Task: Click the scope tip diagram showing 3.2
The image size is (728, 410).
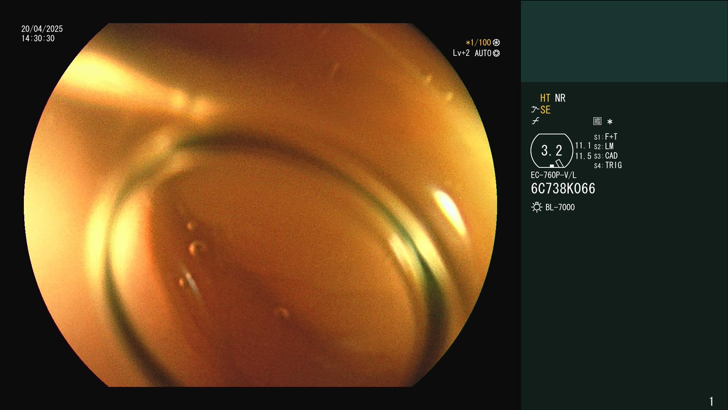Action: (552, 151)
